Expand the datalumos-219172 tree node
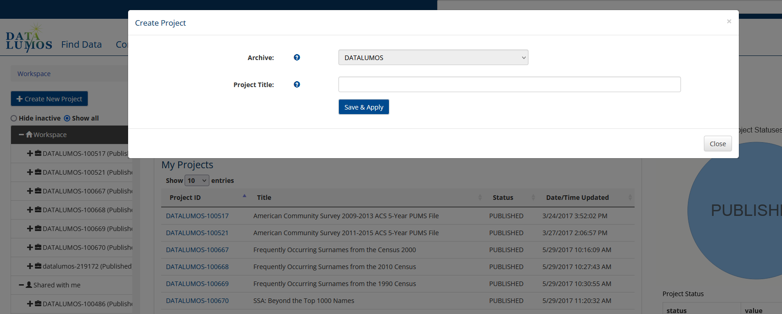Image resolution: width=782 pixels, height=314 pixels. 30,266
